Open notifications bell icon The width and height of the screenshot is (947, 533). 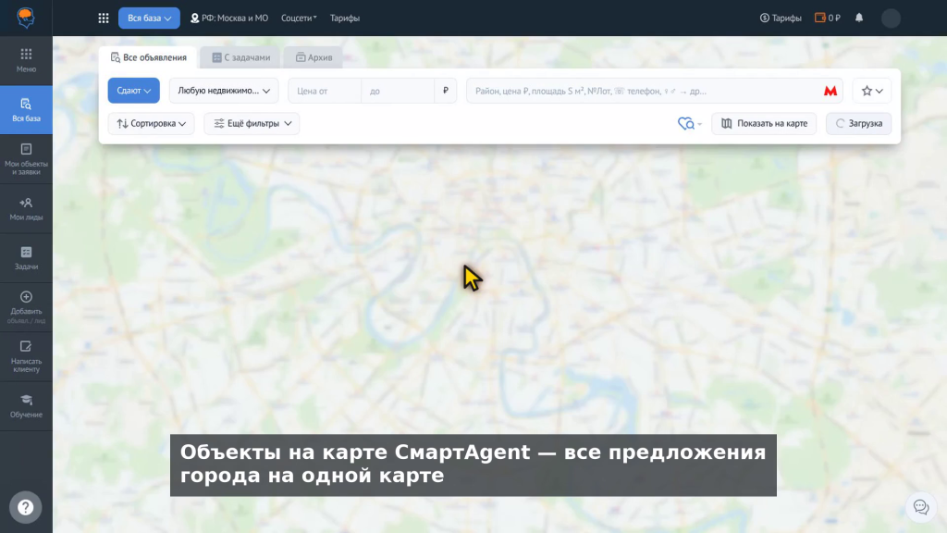859,18
